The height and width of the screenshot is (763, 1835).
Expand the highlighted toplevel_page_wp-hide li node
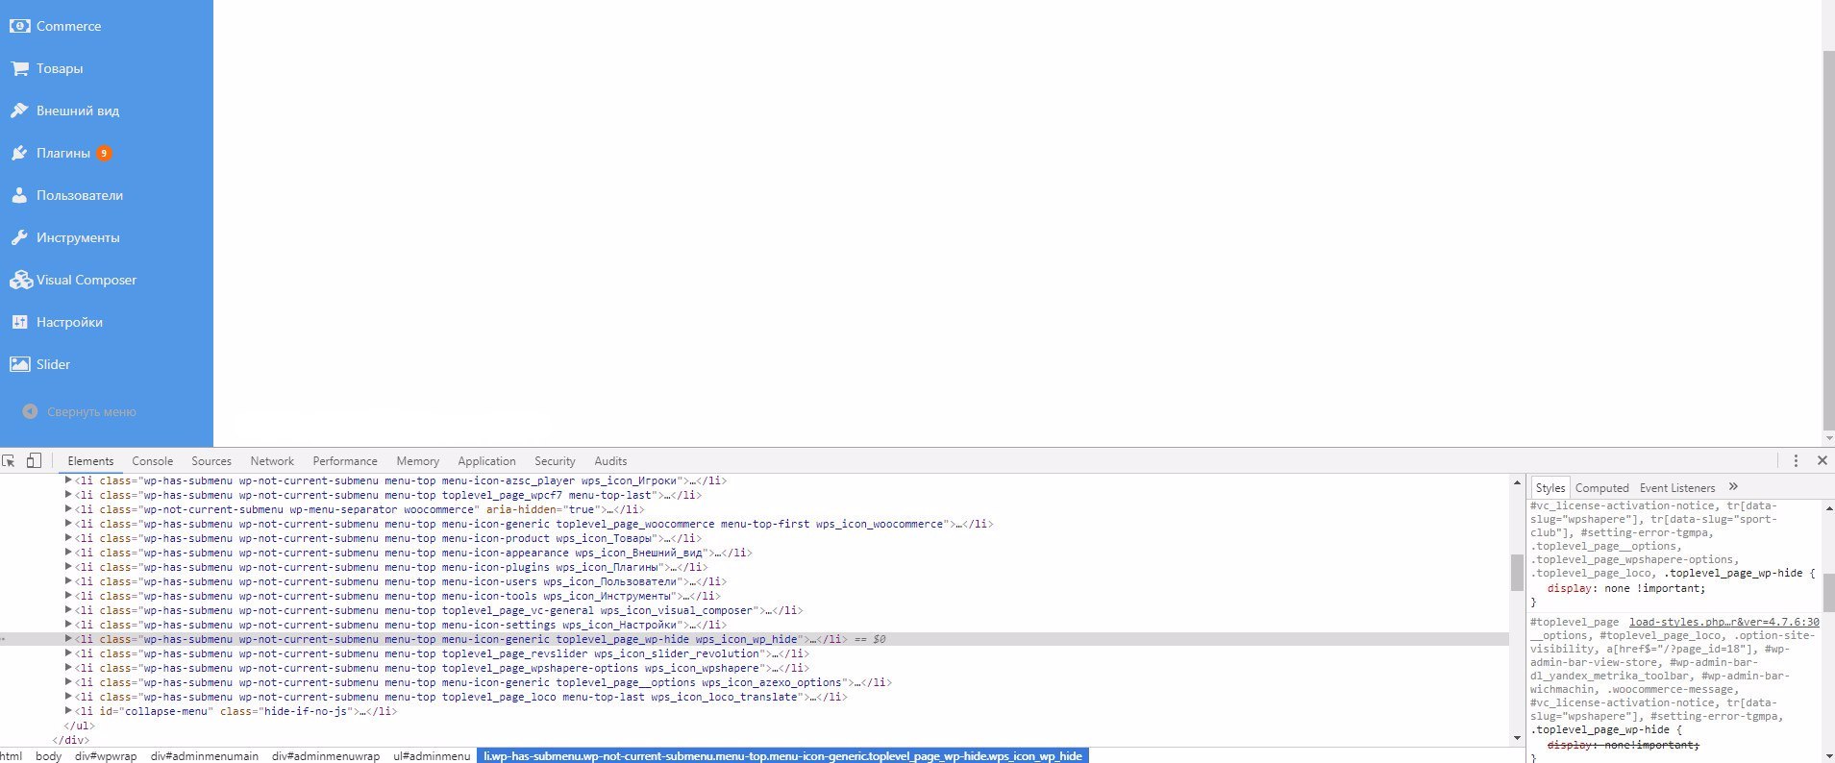click(68, 639)
